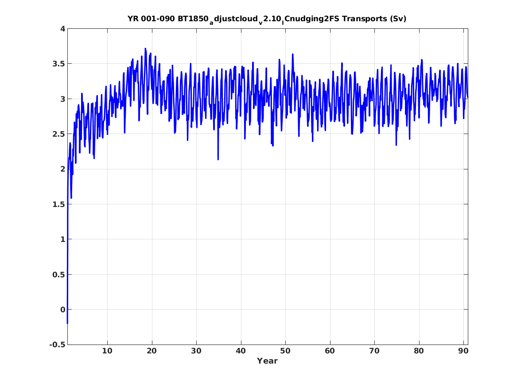Click the highest peak near year 18
517x387 pixels.
point(145,49)
